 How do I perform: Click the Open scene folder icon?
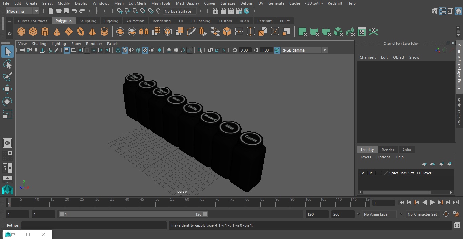click(x=59, y=11)
